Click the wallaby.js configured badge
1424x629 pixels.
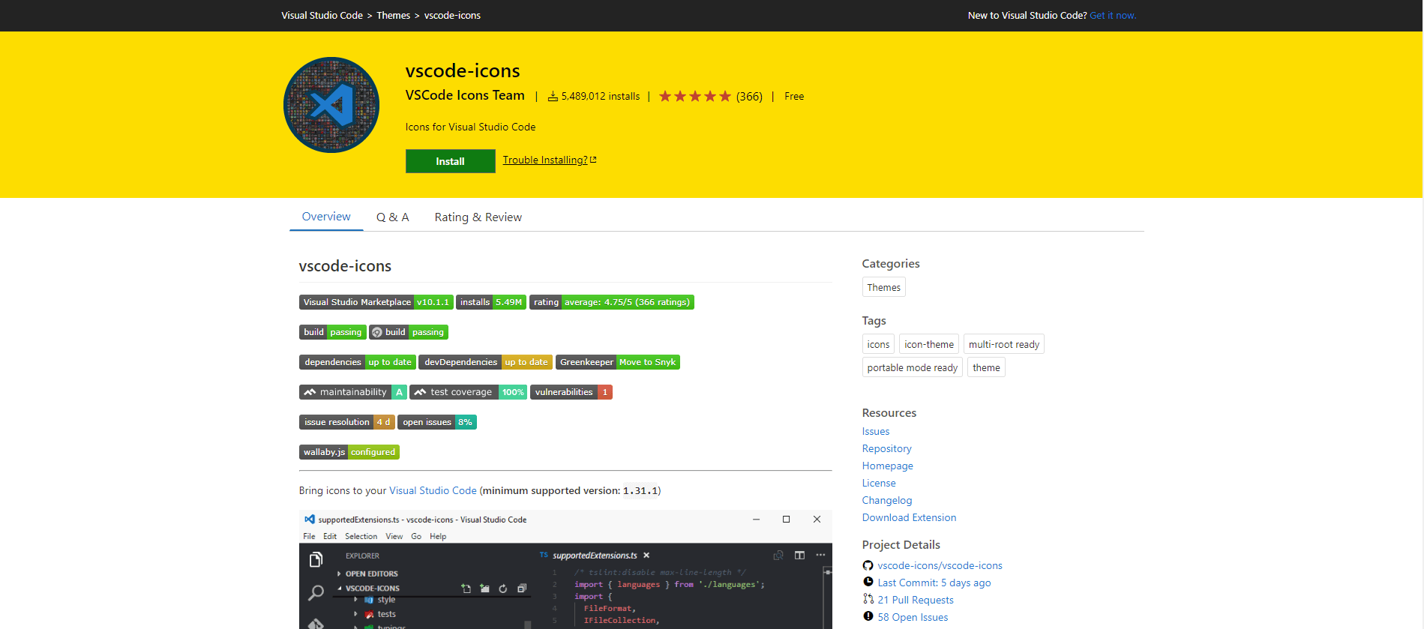pyautogui.click(x=349, y=452)
